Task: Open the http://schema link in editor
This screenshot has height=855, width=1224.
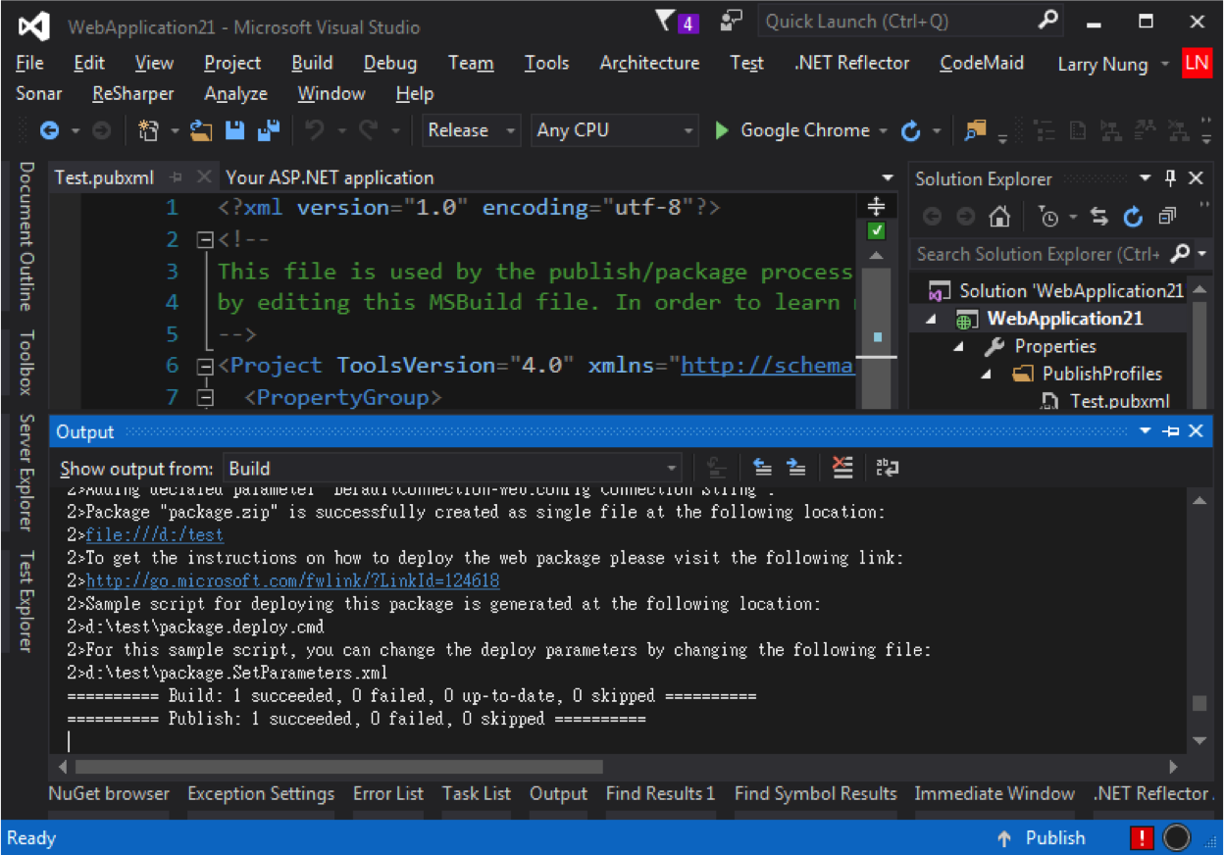Action: 768,366
